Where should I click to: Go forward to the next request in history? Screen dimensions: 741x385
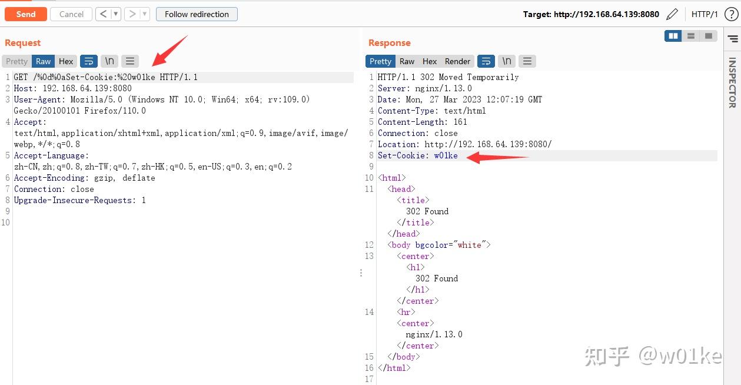[132, 14]
